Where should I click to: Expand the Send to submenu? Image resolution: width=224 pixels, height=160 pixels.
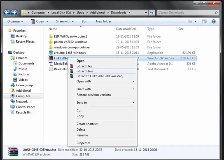pos(102,103)
